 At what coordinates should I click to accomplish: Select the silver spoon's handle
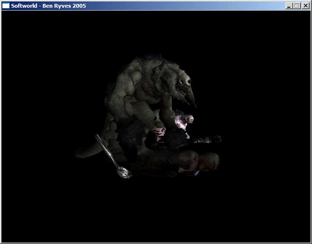coord(105,150)
